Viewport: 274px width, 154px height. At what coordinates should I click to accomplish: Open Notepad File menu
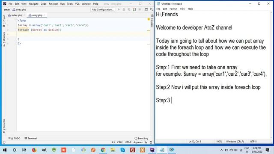[158, 9]
